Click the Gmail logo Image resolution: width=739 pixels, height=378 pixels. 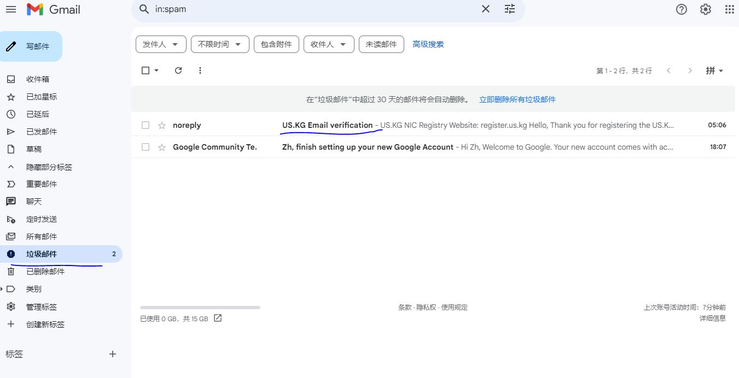pos(54,9)
